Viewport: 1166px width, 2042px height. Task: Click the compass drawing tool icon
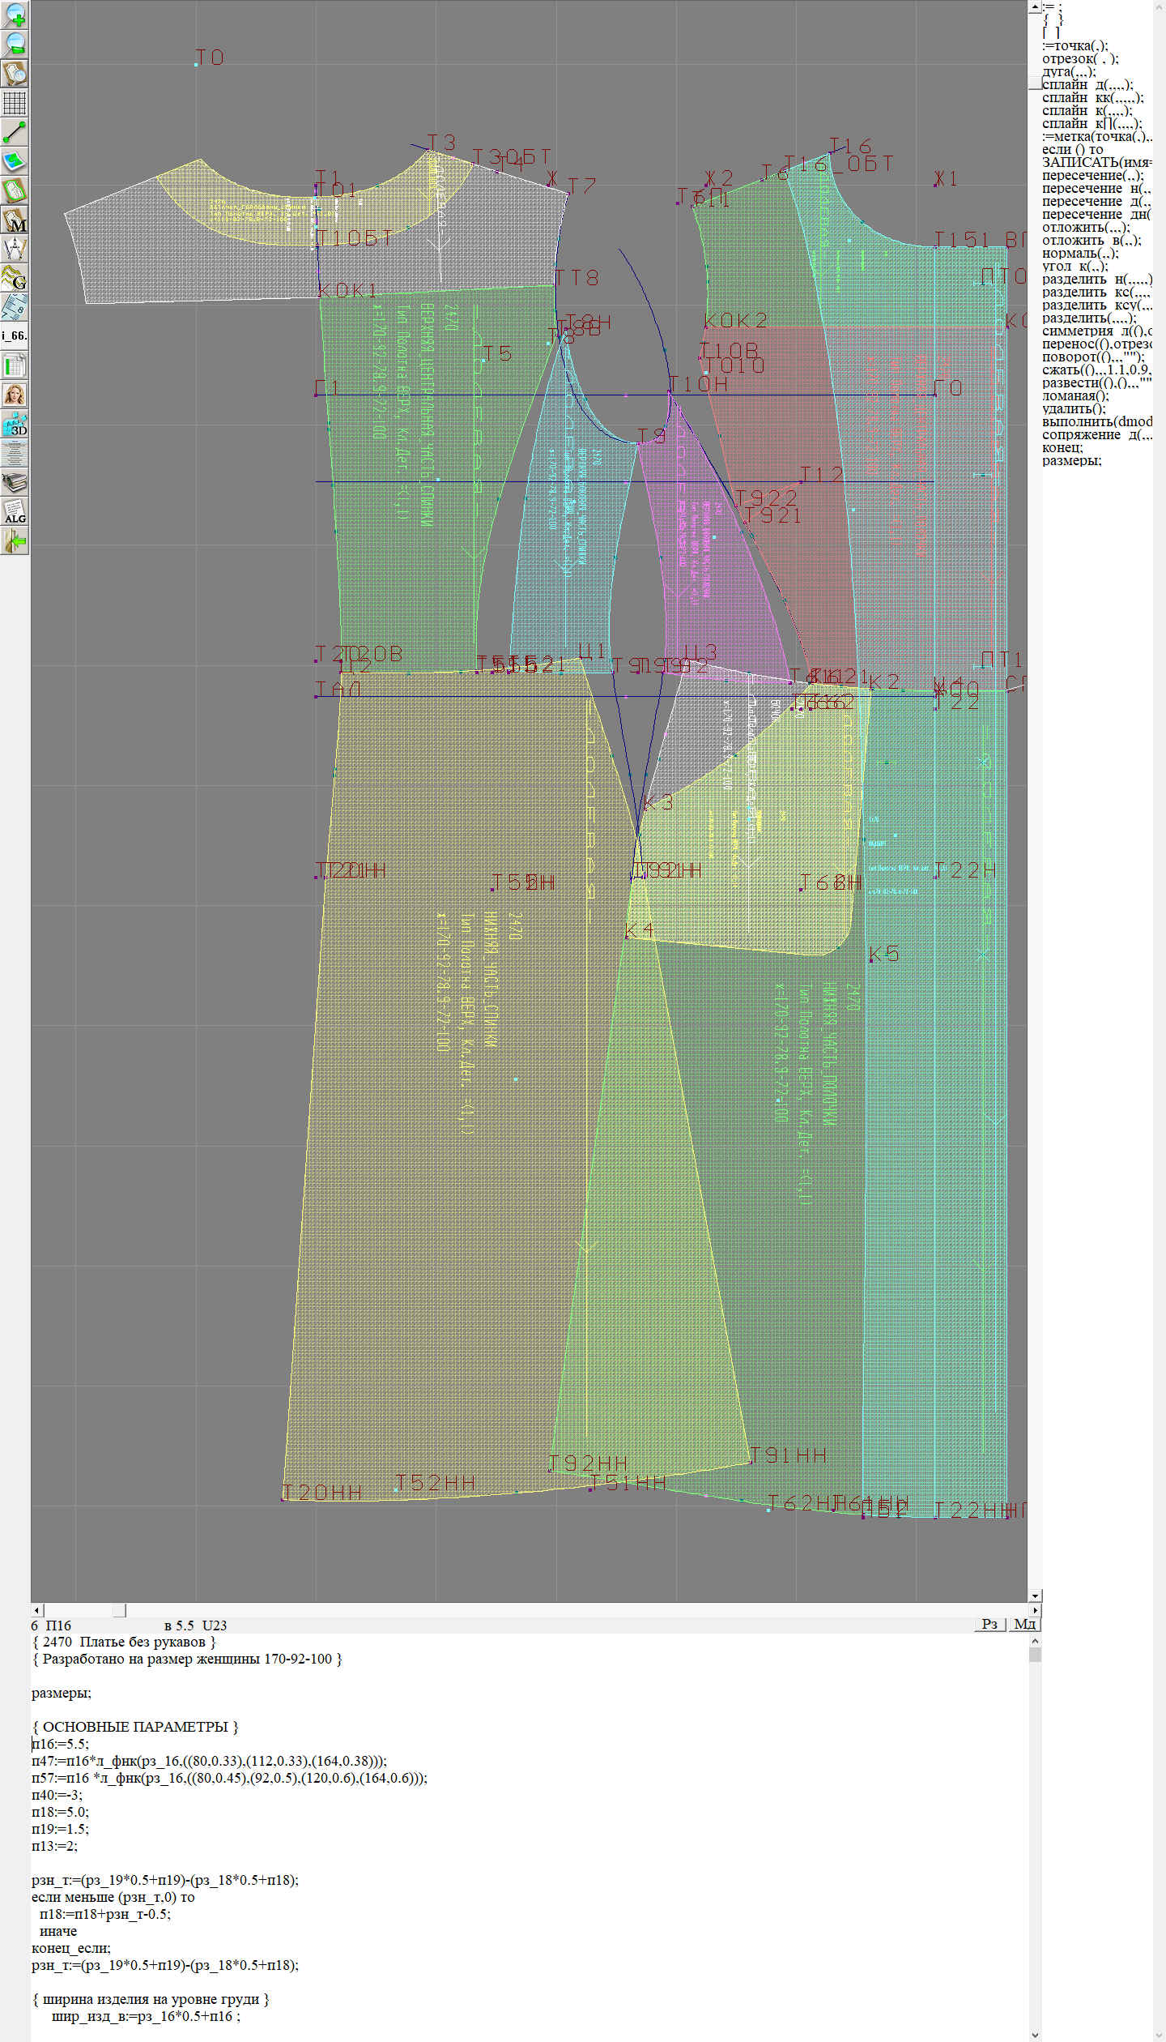[15, 249]
